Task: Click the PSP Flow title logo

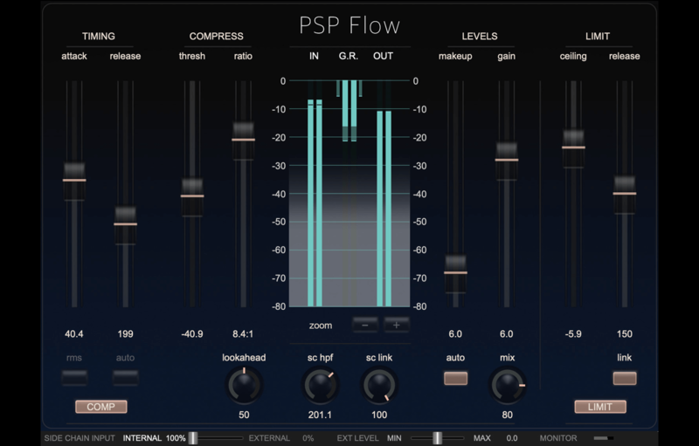Action: pyautogui.click(x=349, y=25)
